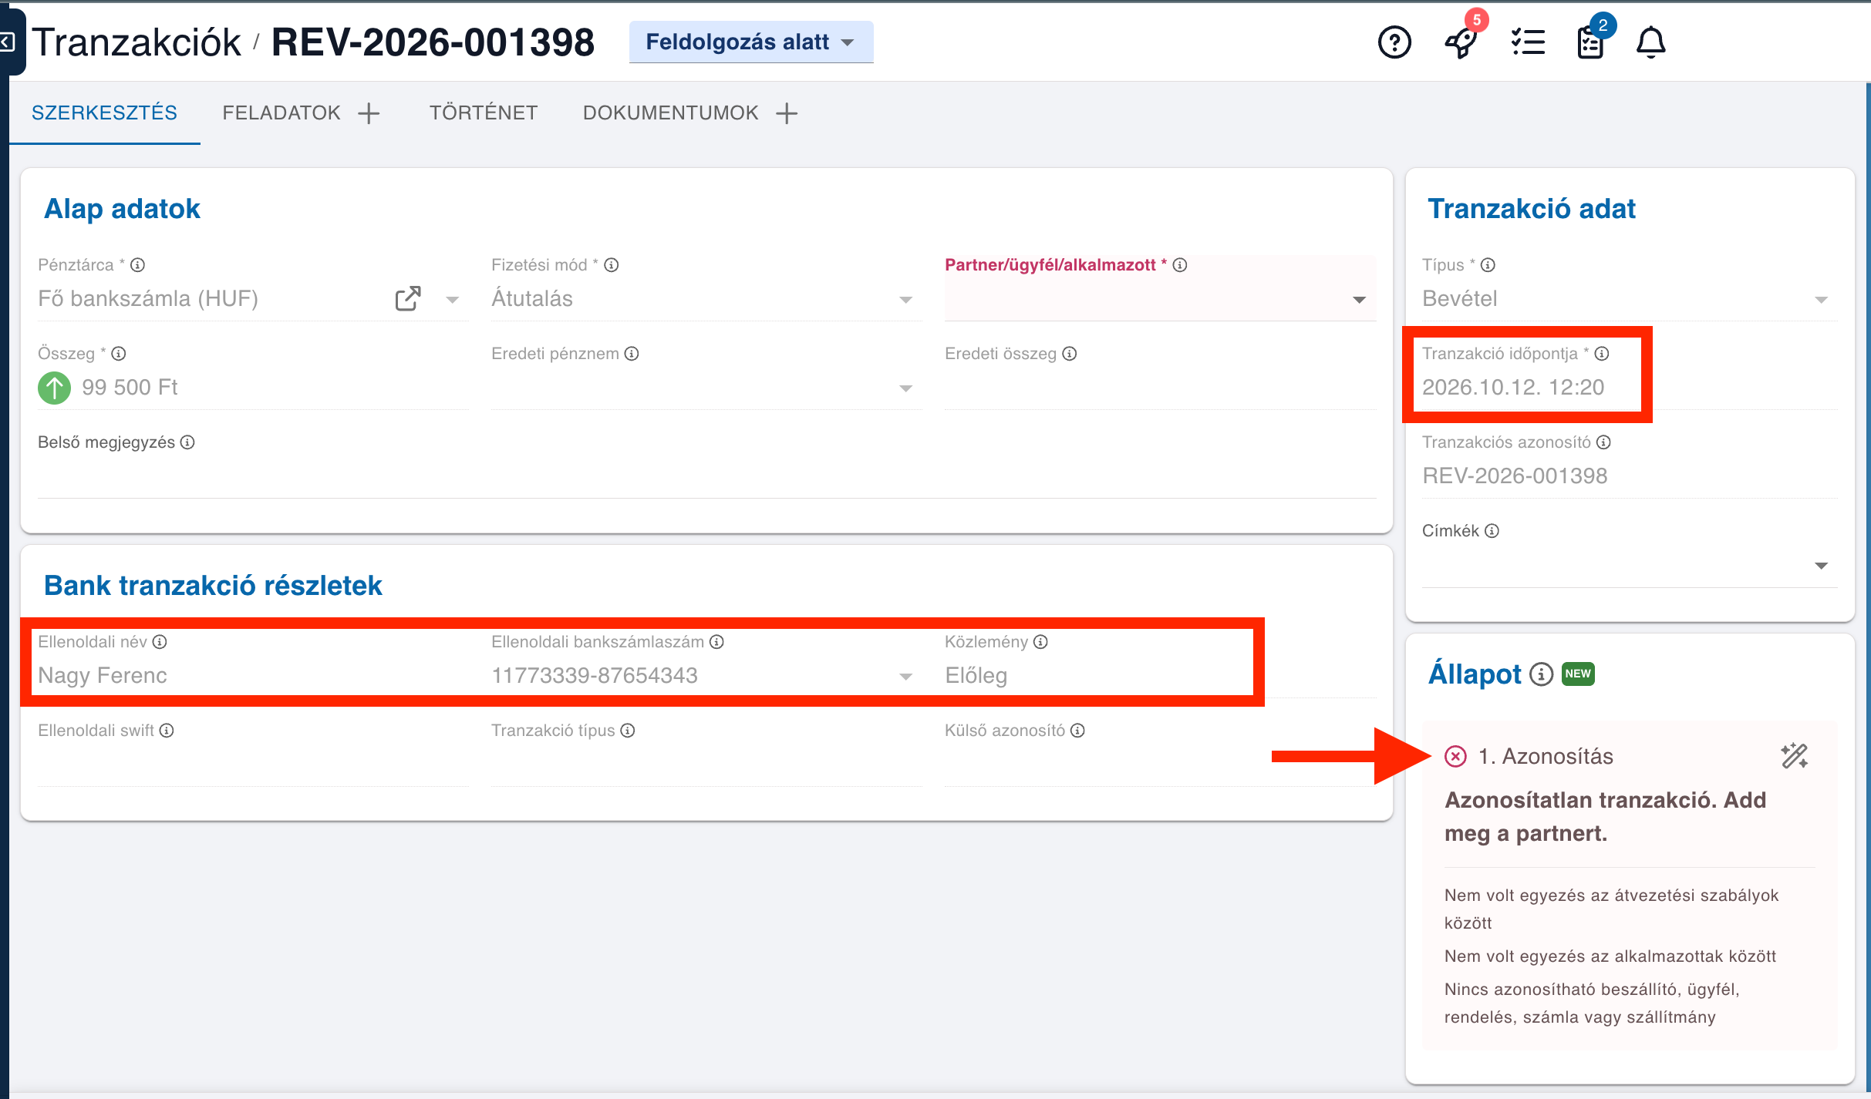Add a document with plus next to DOKUMENTUMOK
The image size is (1871, 1099).
787,113
